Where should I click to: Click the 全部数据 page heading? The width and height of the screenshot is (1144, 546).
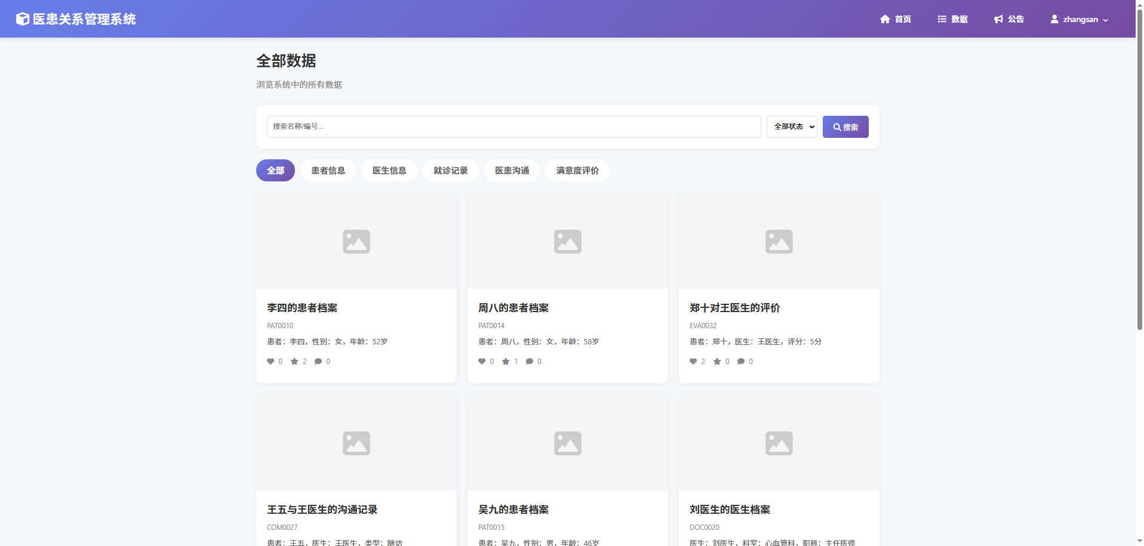pos(287,61)
